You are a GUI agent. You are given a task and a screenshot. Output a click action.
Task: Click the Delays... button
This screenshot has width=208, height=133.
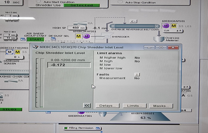(x=107, y=106)
